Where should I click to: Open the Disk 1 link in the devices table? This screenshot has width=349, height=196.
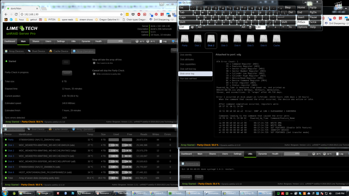11,145
